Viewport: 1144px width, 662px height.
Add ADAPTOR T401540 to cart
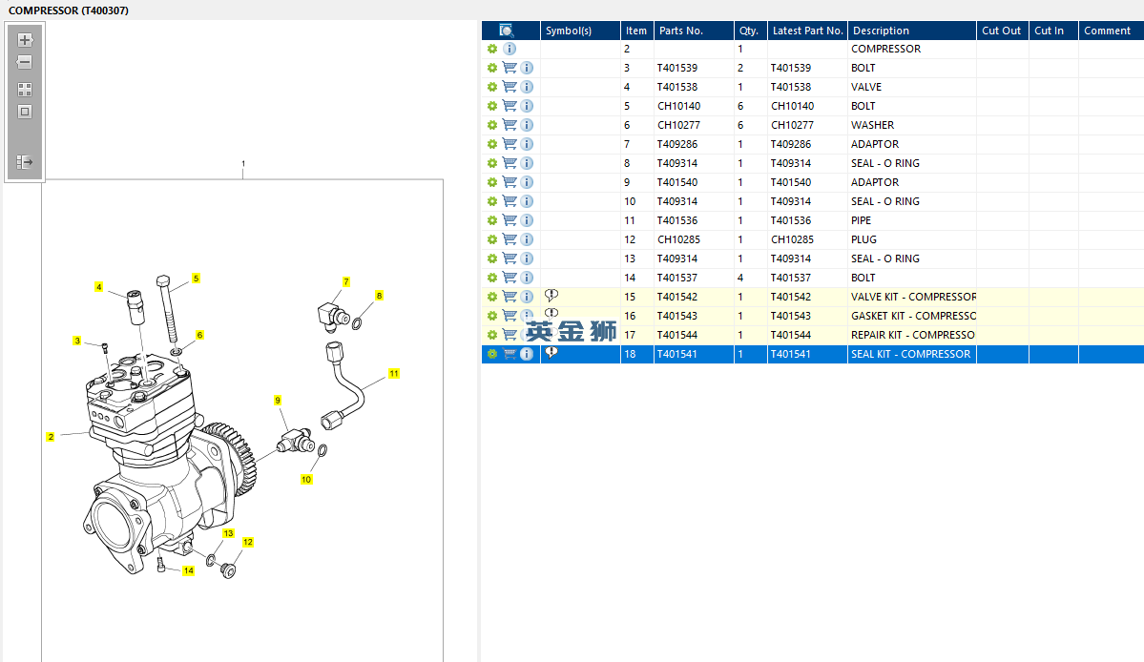pos(510,182)
